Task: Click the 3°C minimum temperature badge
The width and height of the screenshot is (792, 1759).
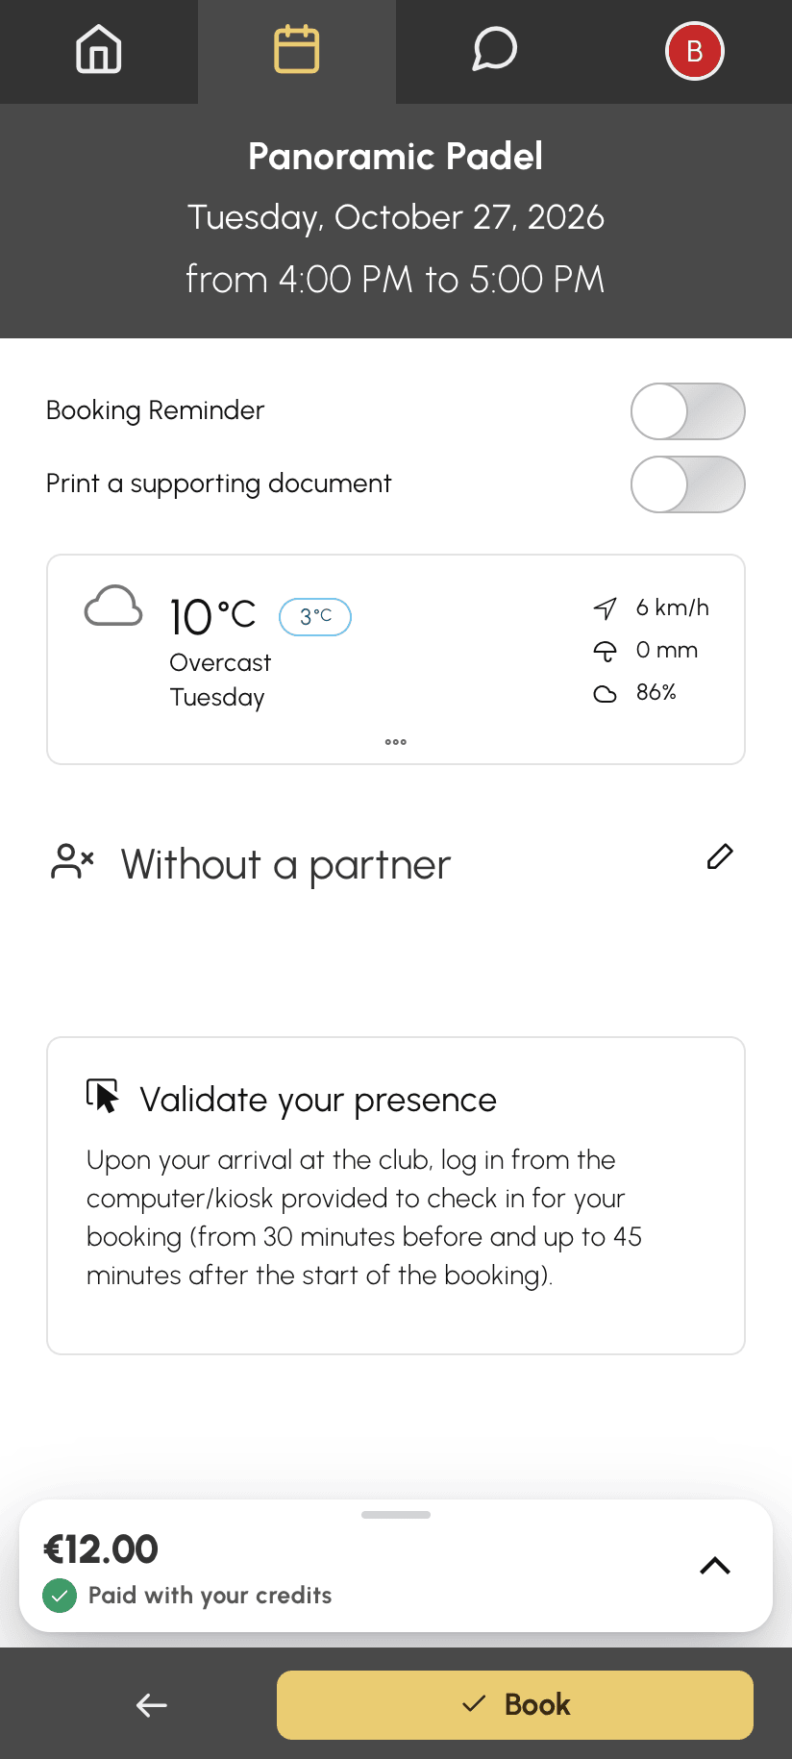Action: click(315, 617)
